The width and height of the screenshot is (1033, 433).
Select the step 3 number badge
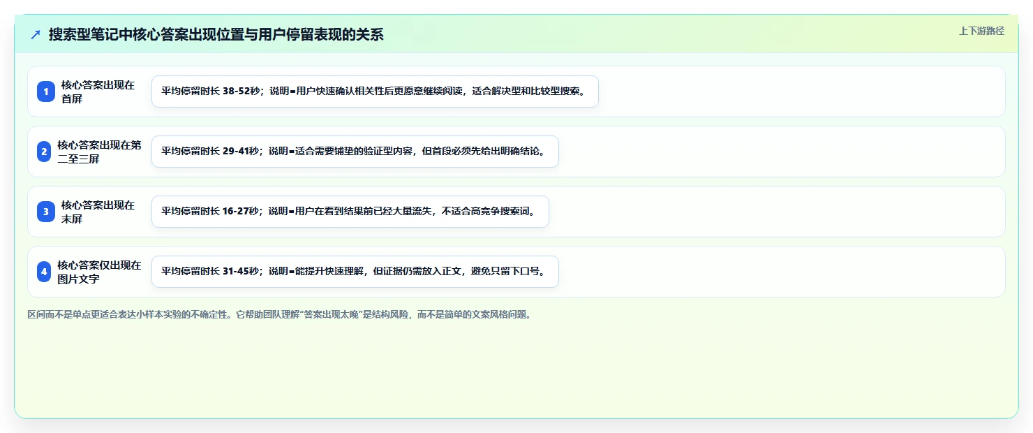[x=46, y=212]
